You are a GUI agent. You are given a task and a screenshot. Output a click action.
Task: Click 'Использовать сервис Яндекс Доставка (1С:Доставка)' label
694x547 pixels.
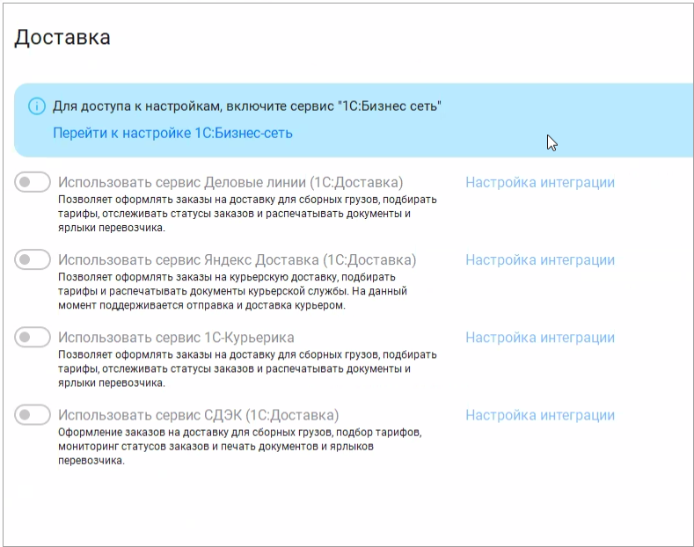point(237,259)
